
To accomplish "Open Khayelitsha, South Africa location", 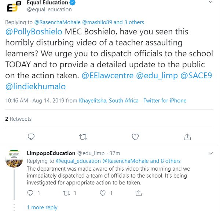I will coord(109,101).
